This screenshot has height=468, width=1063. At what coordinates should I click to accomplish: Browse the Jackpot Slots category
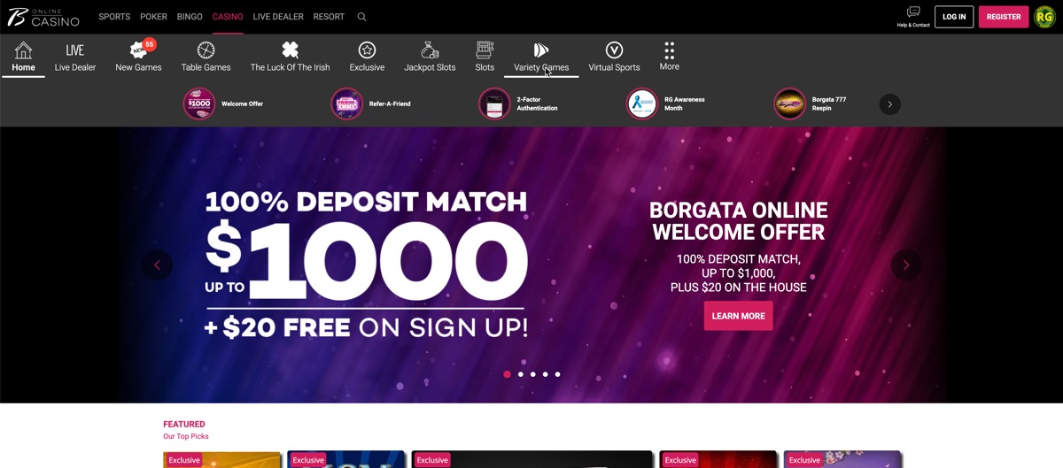(x=430, y=57)
